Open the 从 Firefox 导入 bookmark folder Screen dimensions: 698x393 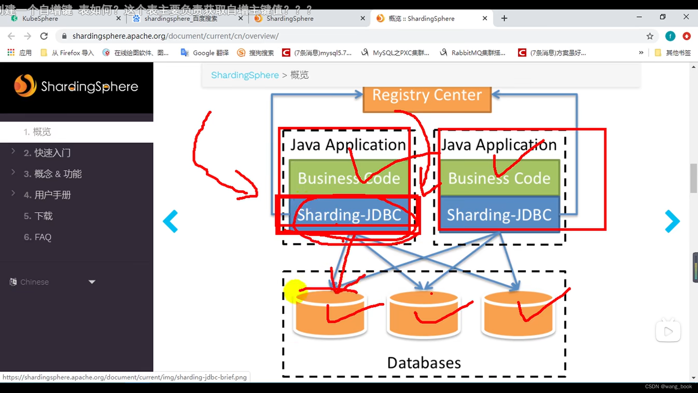click(67, 53)
